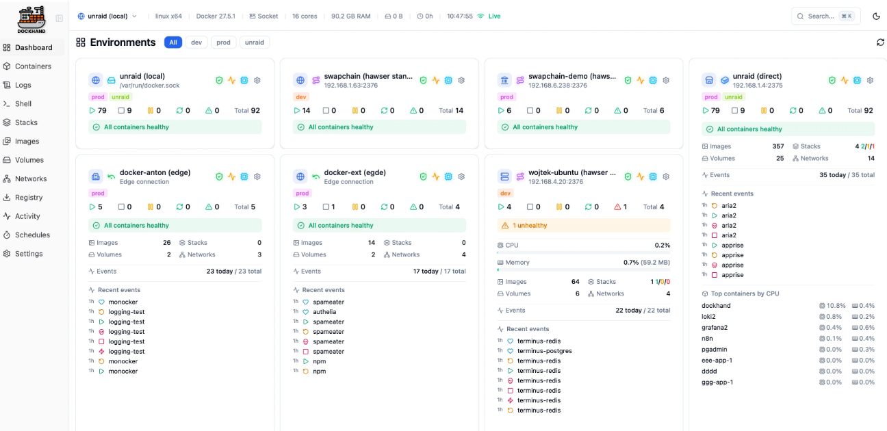This screenshot has width=887, height=431.
Task: Open Containers in the sidebar
Action: (33, 66)
